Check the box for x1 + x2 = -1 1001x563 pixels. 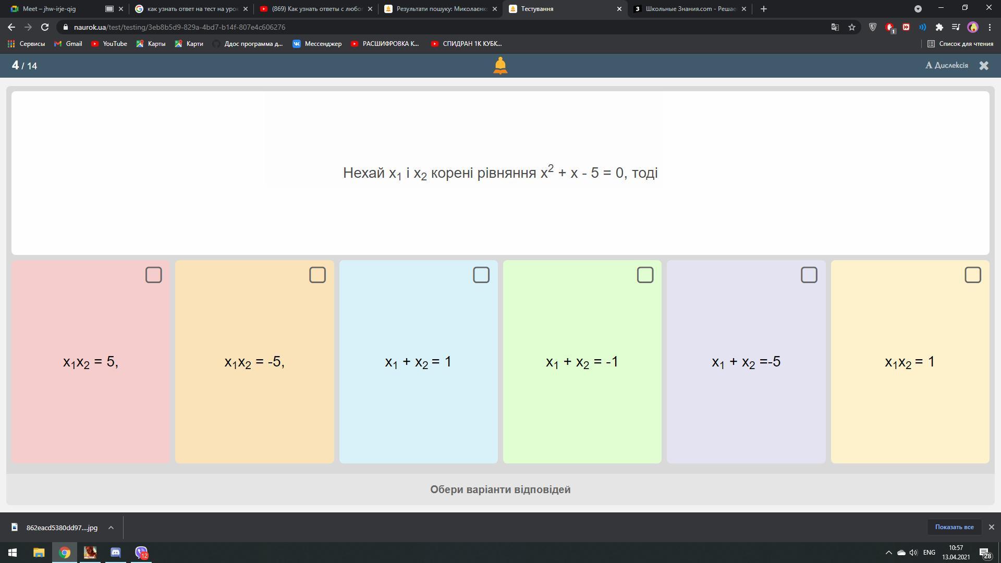[x=645, y=275]
